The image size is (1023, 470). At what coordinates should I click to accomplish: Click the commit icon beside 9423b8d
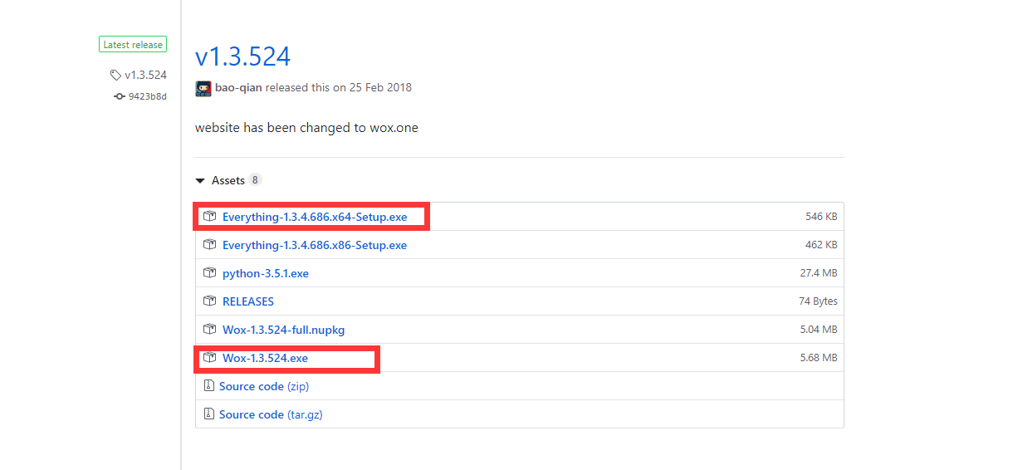(x=120, y=96)
